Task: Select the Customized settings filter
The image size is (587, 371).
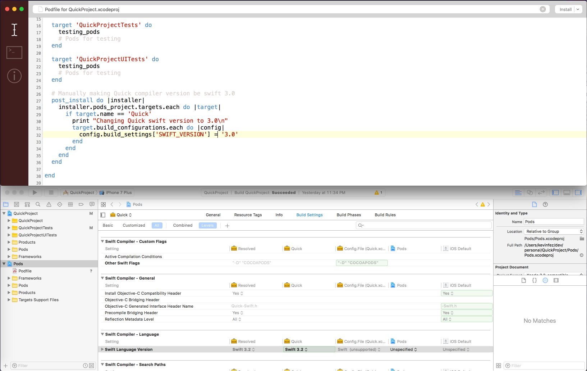Action: click(134, 225)
